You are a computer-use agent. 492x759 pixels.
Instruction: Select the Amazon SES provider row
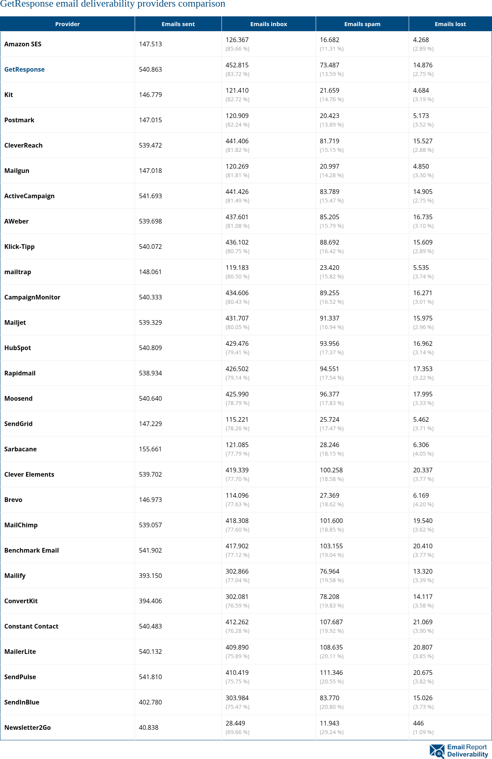point(23,44)
